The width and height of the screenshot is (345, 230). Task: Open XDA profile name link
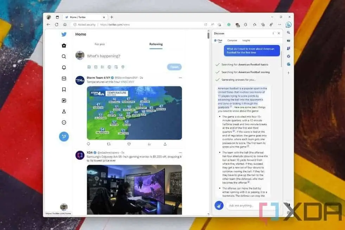tap(90, 153)
